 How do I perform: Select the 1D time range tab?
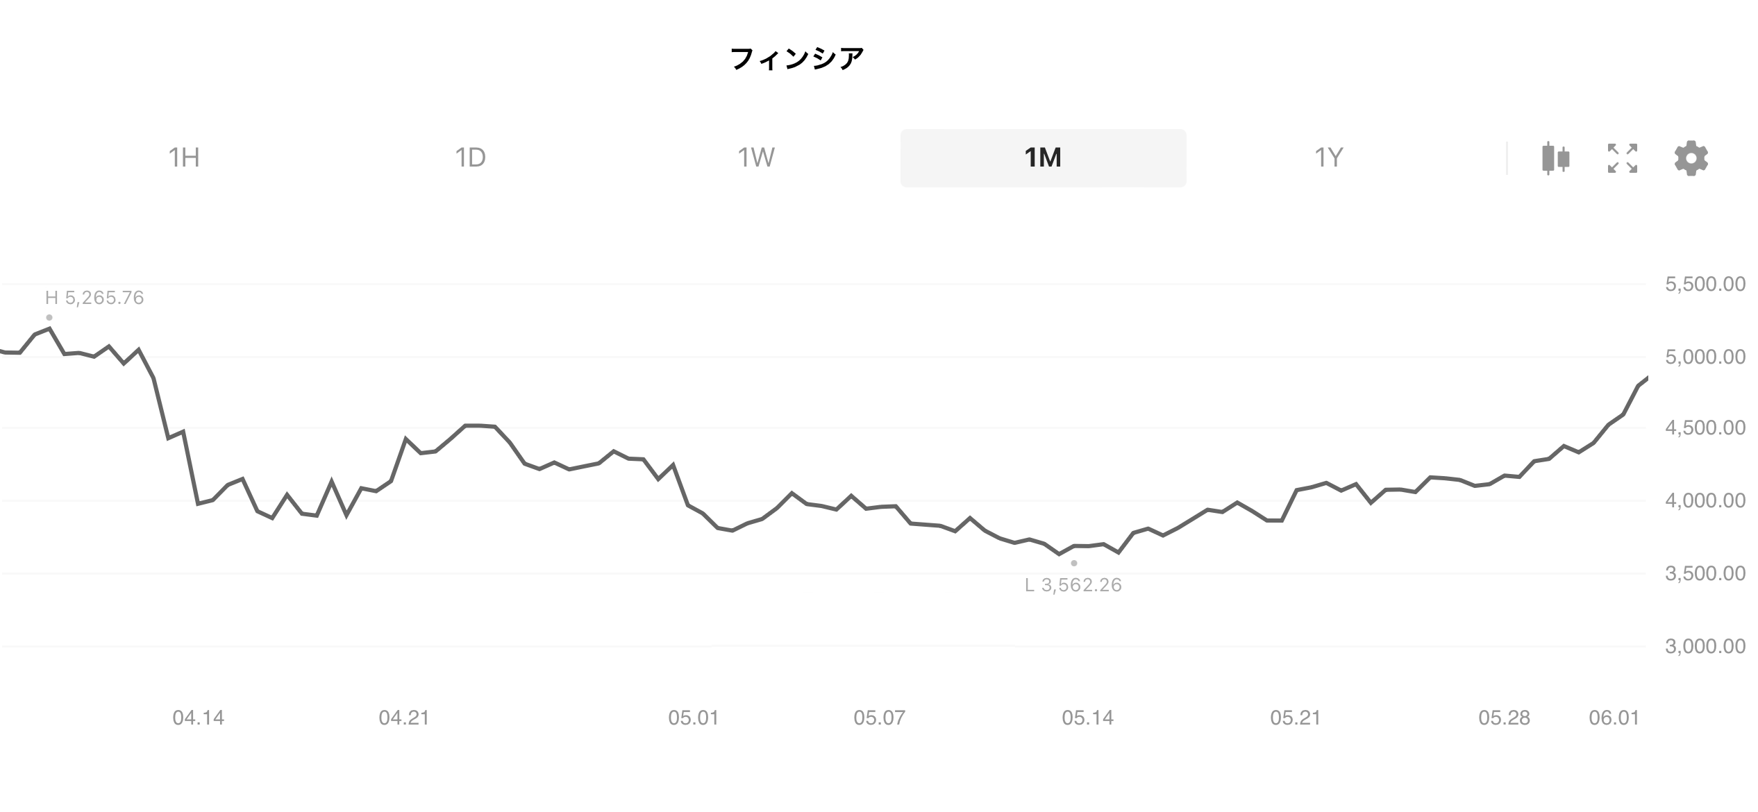pos(471,158)
